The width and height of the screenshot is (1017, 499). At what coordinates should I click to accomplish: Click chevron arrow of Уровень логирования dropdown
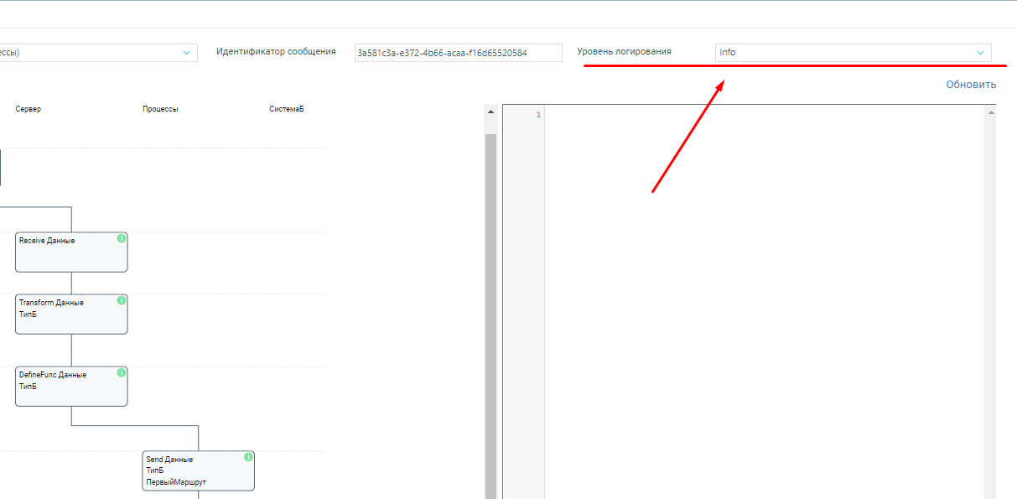(x=980, y=53)
